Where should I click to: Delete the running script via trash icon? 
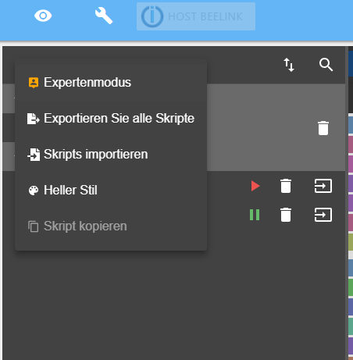286,215
